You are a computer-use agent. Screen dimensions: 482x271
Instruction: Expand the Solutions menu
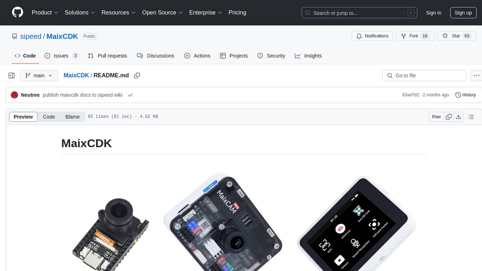click(x=80, y=12)
